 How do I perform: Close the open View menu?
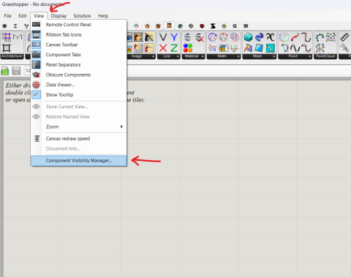pos(39,16)
